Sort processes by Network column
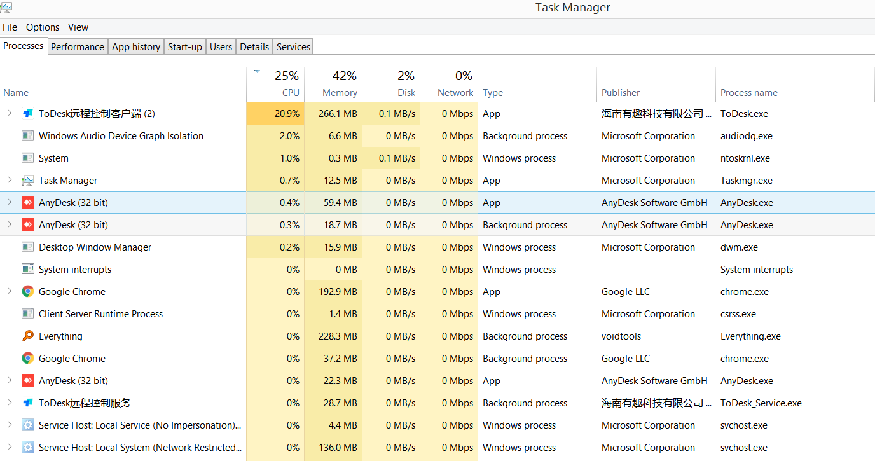The width and height of the screenshot is (875, 461). point(449,85)
